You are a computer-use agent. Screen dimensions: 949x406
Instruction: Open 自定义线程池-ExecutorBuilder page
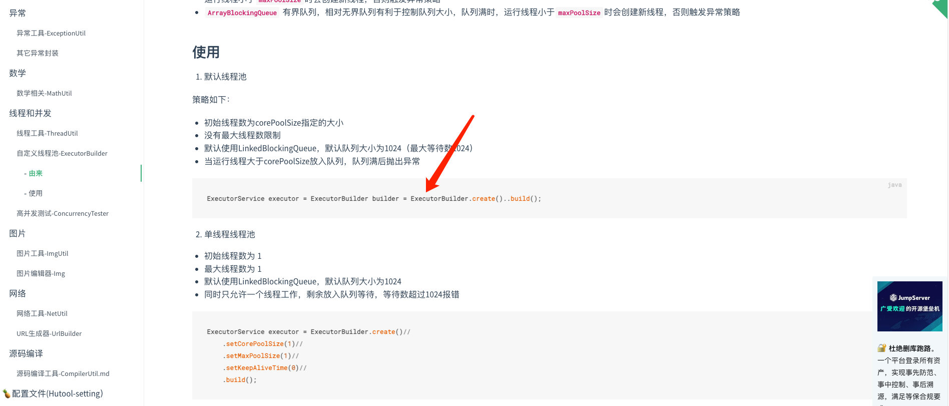[62, 153]
